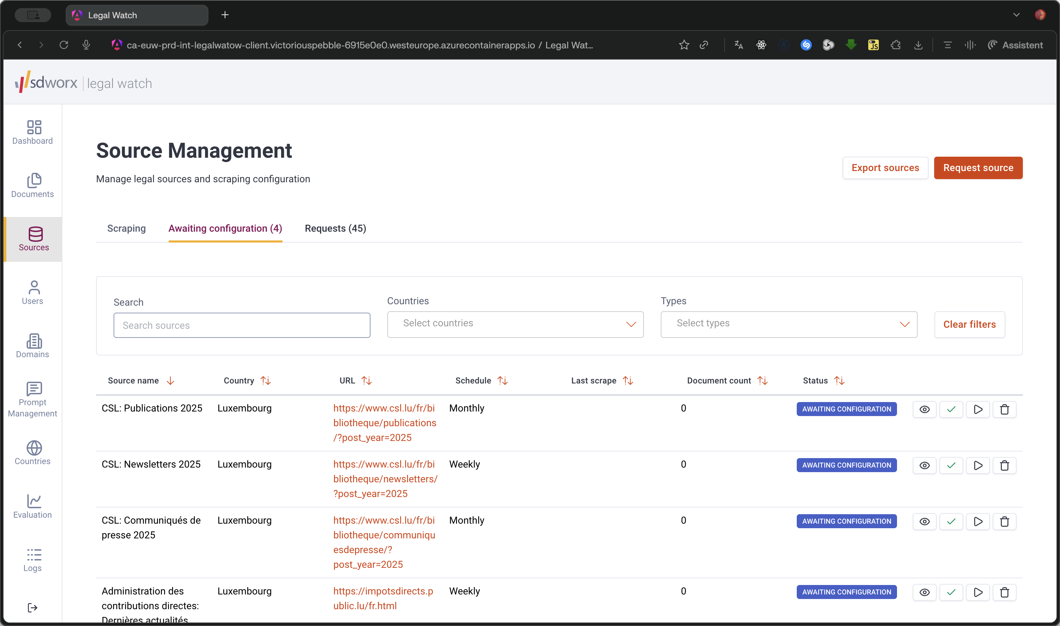Click Request source button
This screenshot has width=1060, height=626.
pyautogui.click(x=978, y=168)
